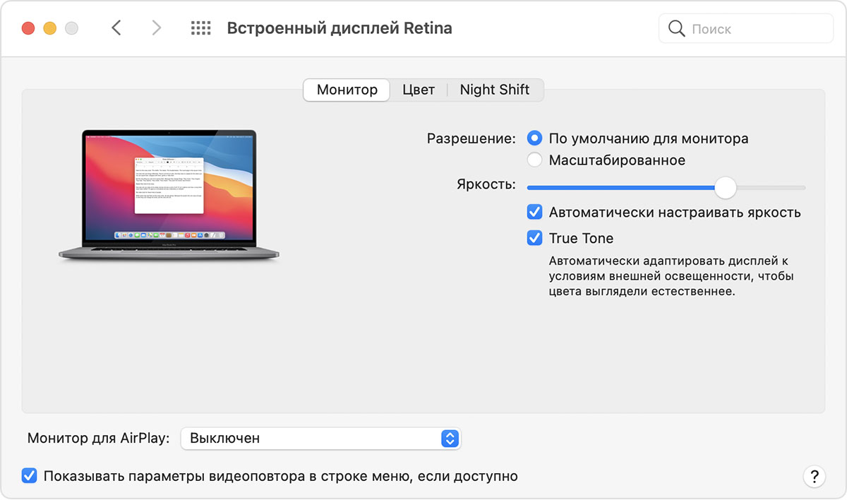Show all preferences via grid icon
The image size is (847, 500).
point(201,28)
